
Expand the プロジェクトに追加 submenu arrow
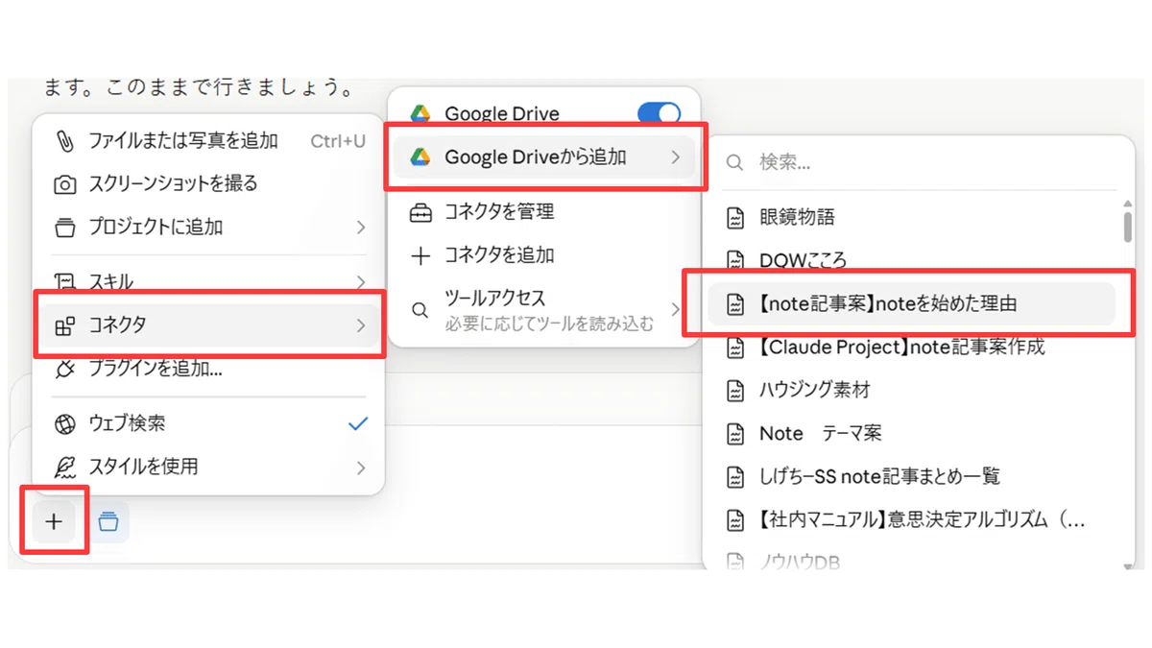point(361,228)
